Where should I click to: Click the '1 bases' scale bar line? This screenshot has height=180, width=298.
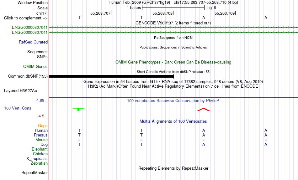pyautogui.click(x=173, y=8)
